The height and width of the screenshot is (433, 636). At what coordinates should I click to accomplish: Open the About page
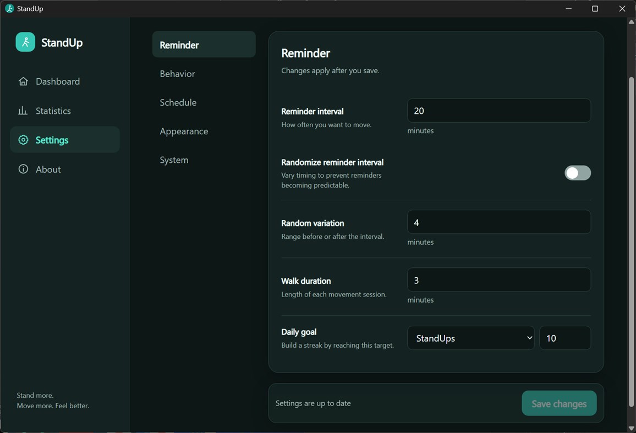tap(65, 169)
